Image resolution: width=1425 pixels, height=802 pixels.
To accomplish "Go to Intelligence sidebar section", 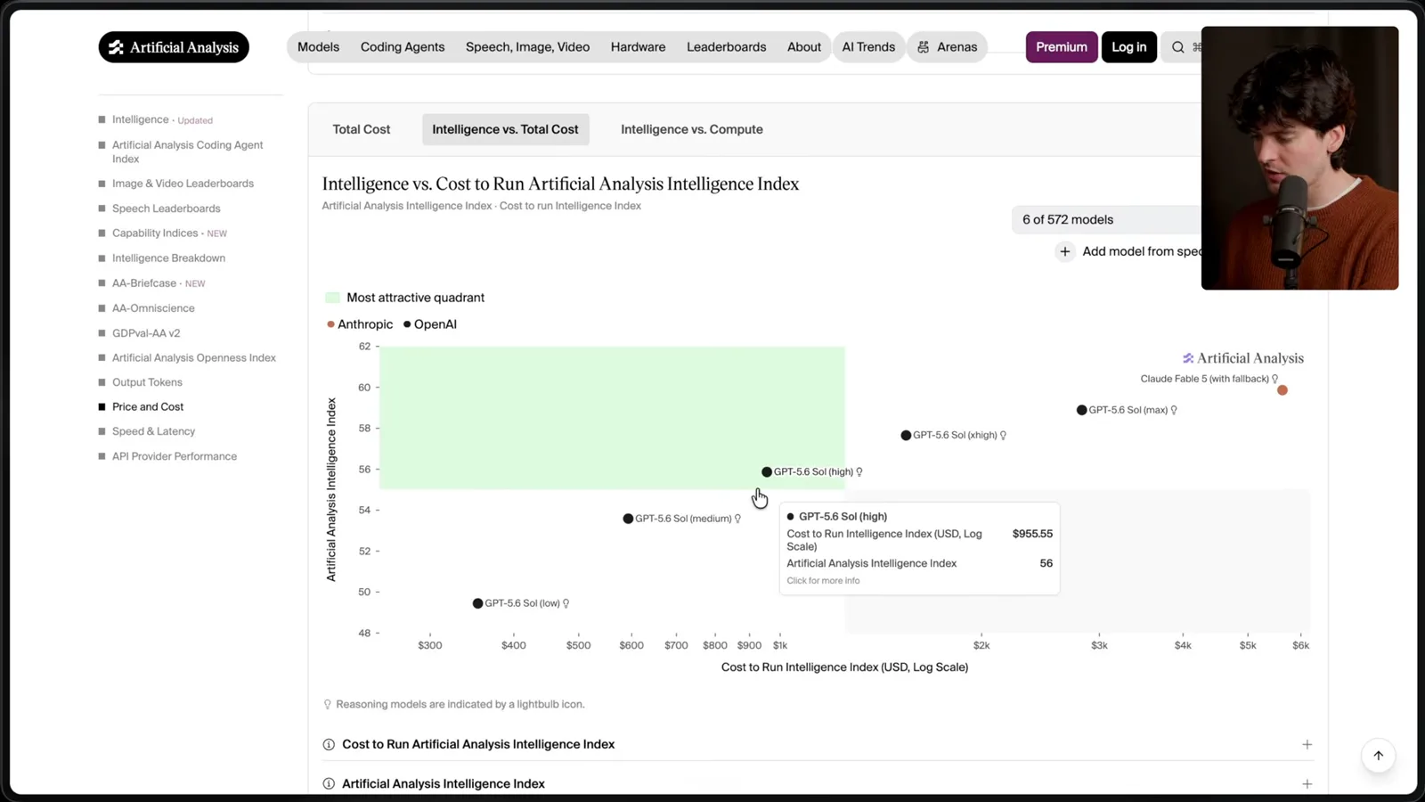I will 141,119.
